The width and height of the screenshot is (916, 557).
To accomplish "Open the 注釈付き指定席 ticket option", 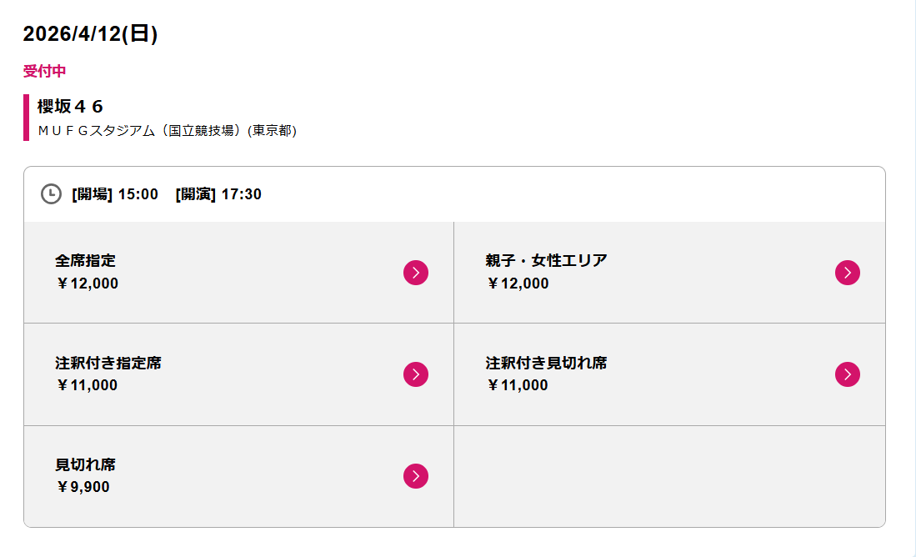I will (x=108, y=364).
